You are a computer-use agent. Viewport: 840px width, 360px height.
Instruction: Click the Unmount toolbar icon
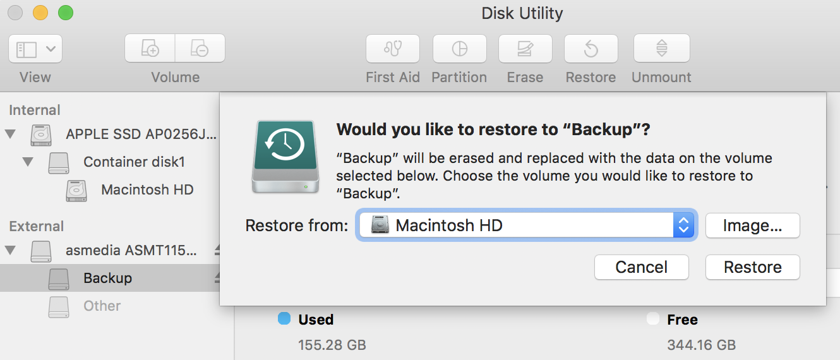(x=661, y=49)
